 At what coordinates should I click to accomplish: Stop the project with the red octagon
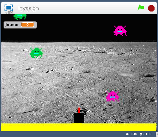click(x=151, y=8)
